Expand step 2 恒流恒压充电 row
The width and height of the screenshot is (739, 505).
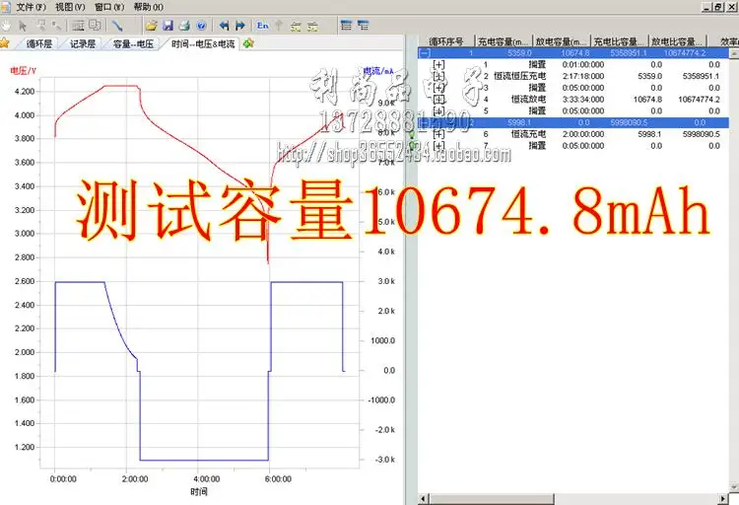[x=438, y=76]
